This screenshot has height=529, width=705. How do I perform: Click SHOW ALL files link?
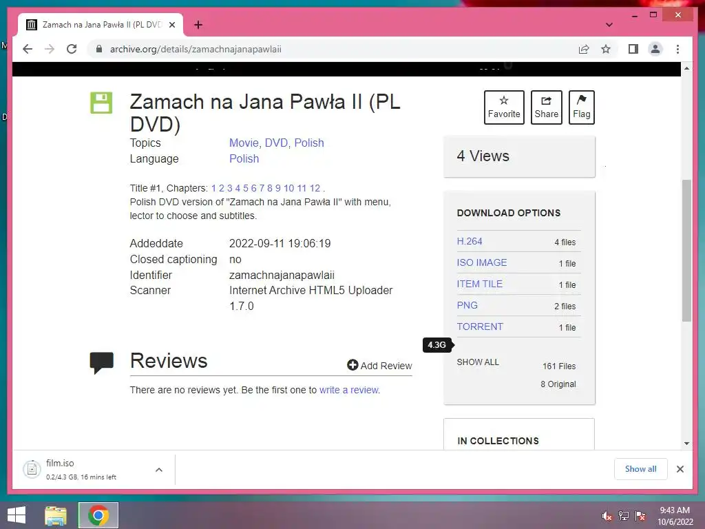pyautogui.click(x=478, y=362)
